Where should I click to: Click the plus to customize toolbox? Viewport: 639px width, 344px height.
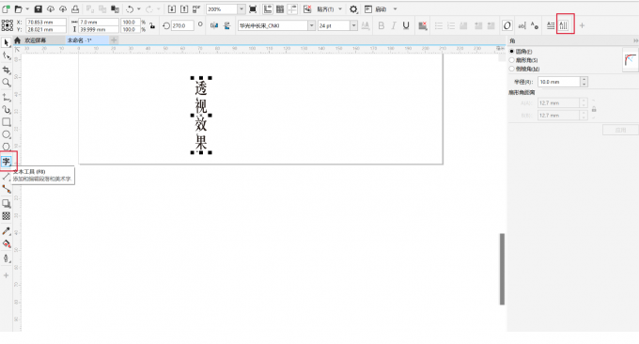click(7, 275)
